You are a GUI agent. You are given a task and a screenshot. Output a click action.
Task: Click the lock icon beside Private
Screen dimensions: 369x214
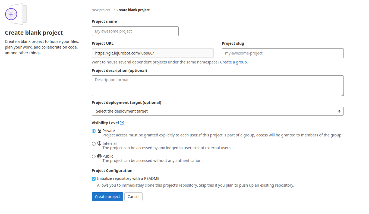[99, 131]
